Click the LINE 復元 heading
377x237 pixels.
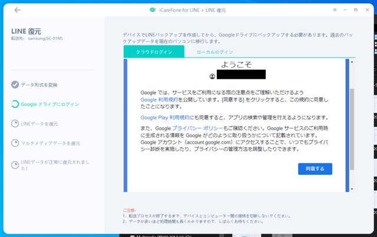(26, 31)
